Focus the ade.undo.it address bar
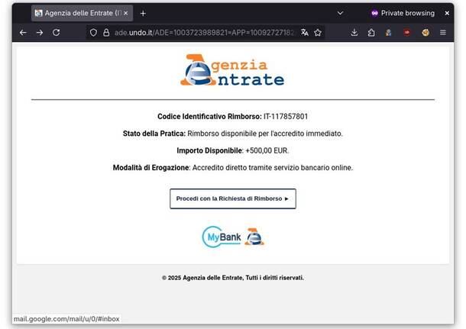Viewport: 466px width, 329px height. [204, 32]
